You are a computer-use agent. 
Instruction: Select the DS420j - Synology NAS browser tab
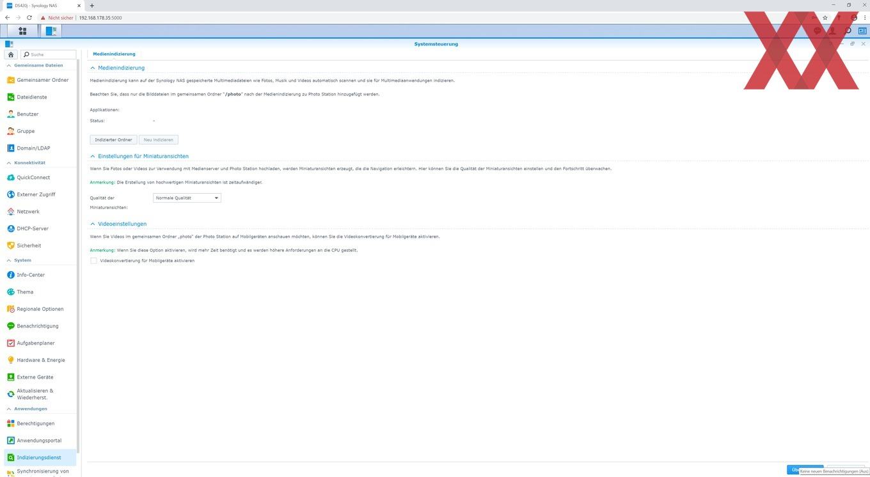tap(43, 6)
